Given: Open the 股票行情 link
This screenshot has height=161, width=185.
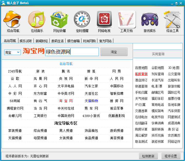Looking at the screenshot, I should click(174, 99).
